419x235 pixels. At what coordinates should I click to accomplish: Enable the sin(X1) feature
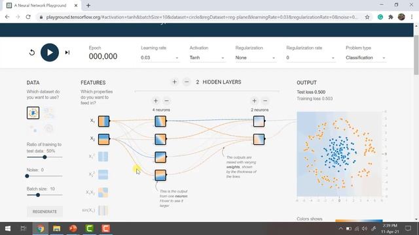coord(103,210)
